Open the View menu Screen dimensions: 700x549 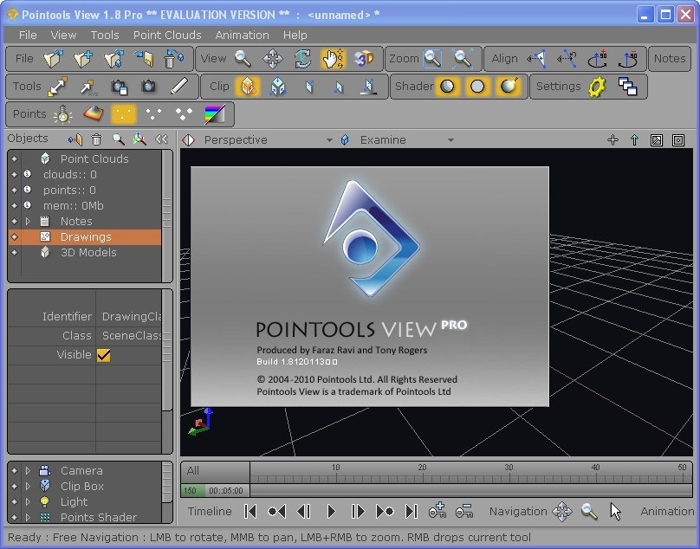point(63,35)
